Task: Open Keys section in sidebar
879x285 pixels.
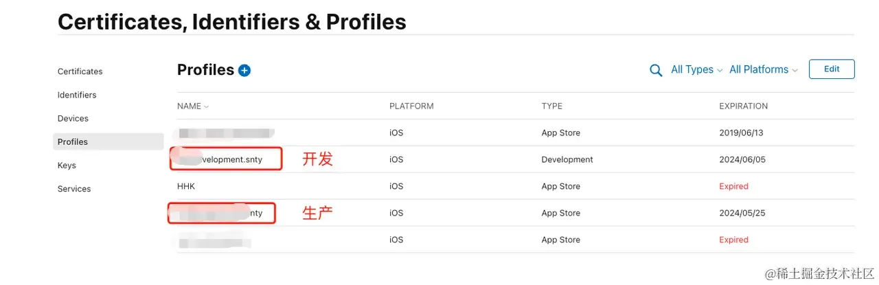Action: (67, 166)
